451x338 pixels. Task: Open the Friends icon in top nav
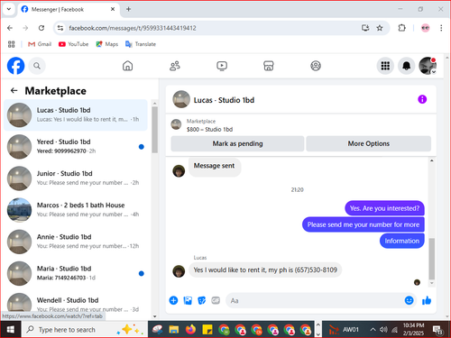click(x=175, y=66)
